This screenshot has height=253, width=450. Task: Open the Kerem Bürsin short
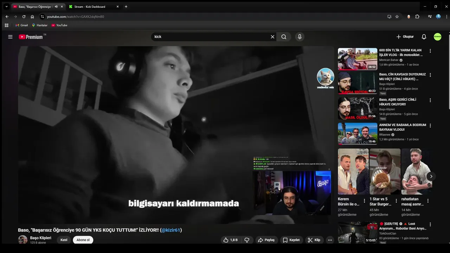353,171
